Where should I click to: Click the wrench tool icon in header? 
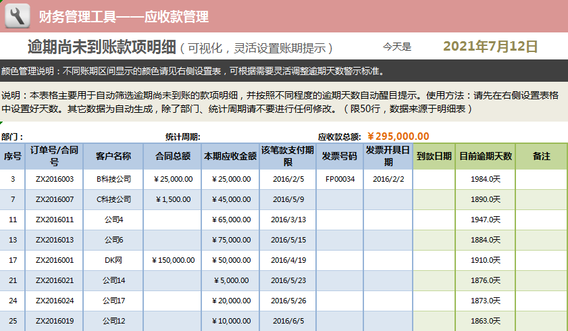coord(17,16)
